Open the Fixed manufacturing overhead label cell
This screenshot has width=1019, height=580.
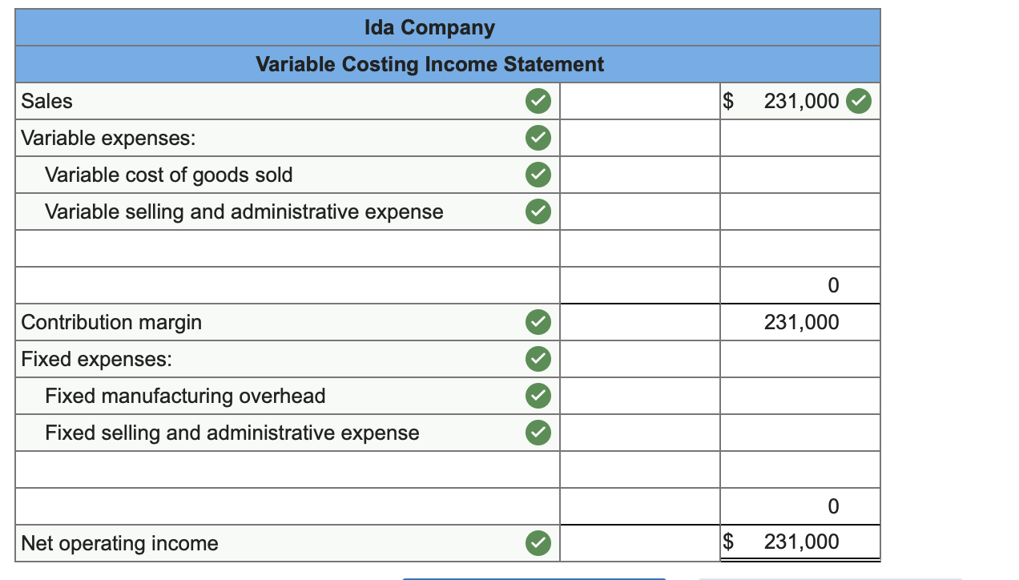(x=288, y=397)
